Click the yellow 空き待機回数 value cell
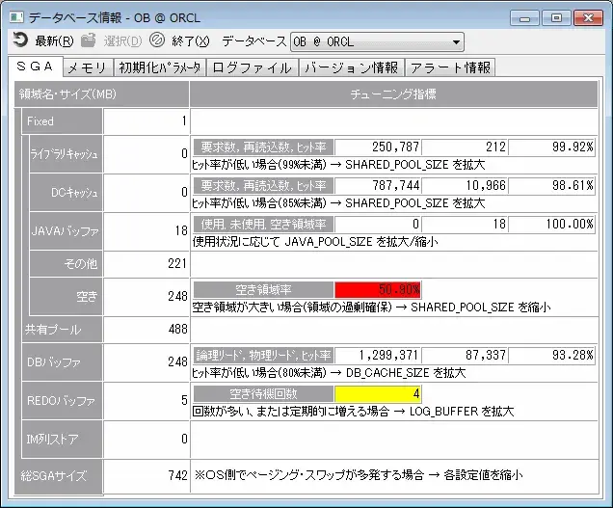The image size is (613, 508). (x=377, y=393)
